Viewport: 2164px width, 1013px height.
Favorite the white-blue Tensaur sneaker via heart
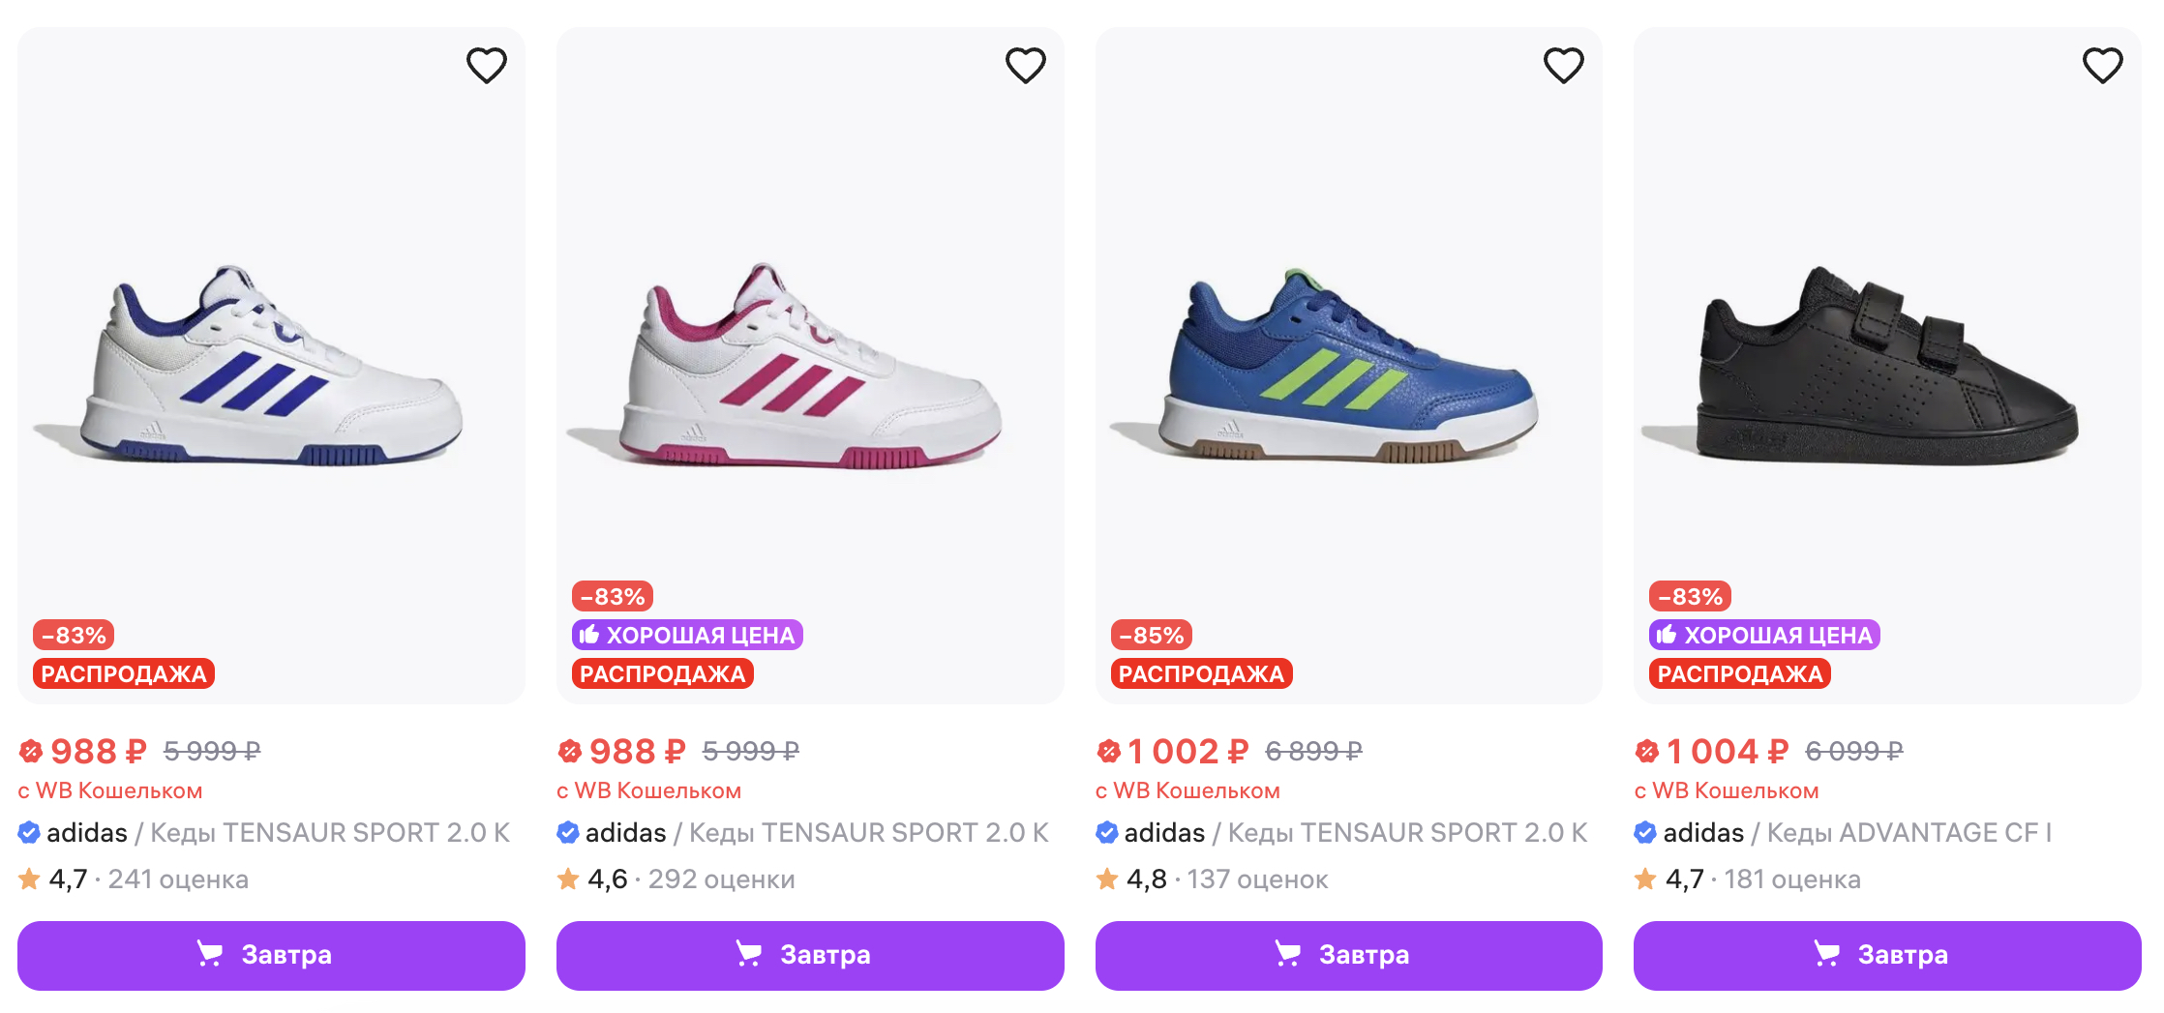click(486, 66)
